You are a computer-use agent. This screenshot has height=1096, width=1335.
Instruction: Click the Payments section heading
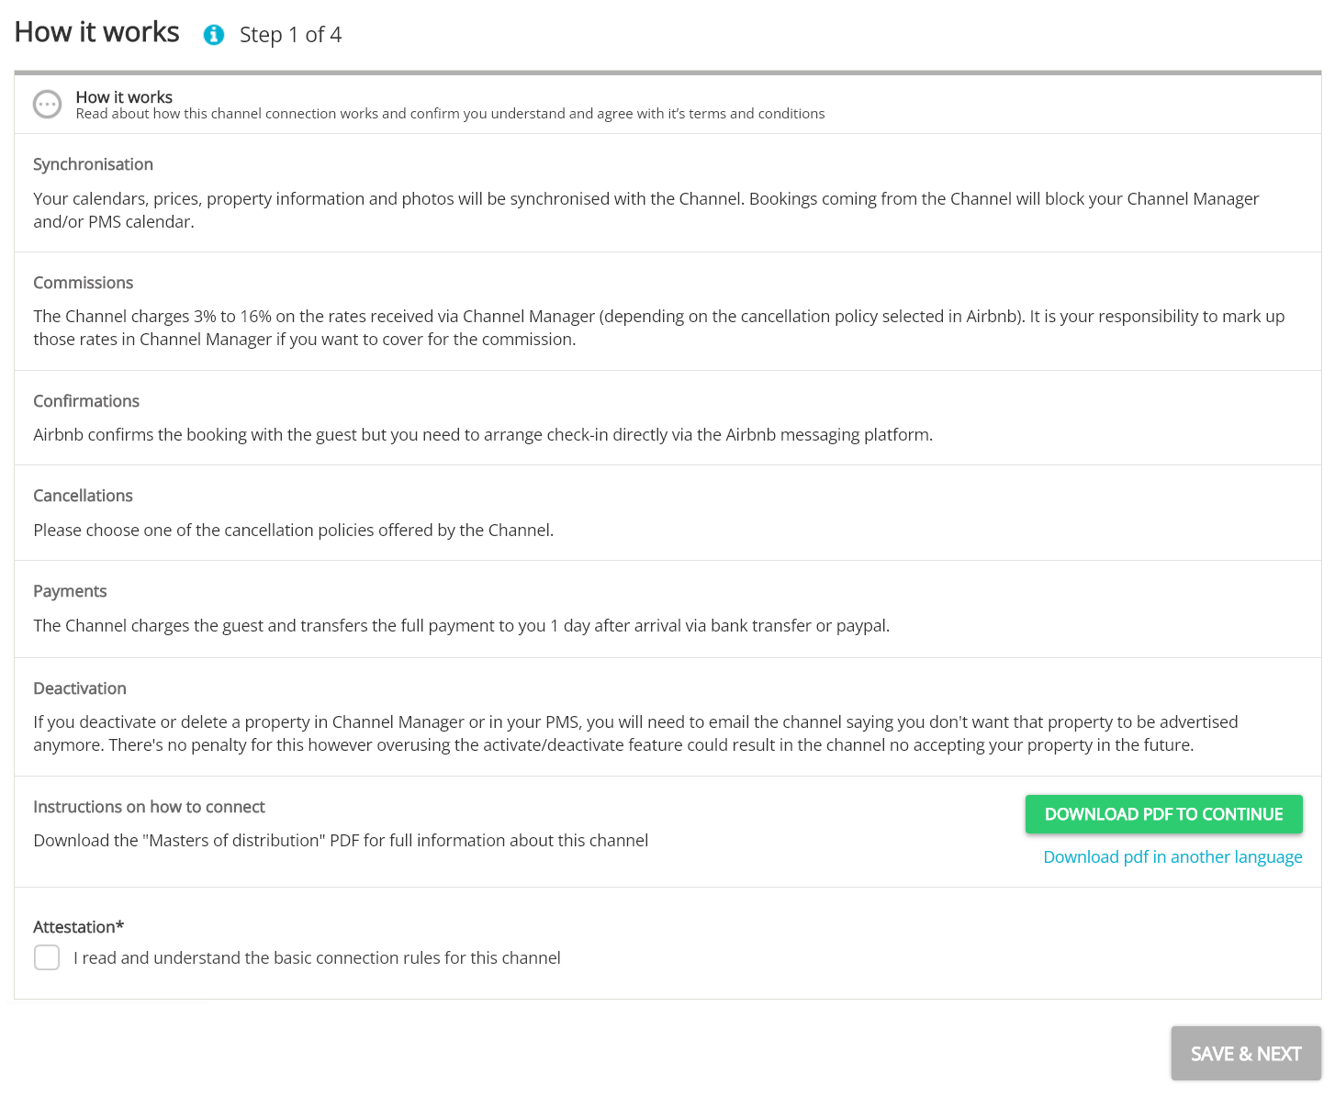pyautogui.click(x=70, y=591)
